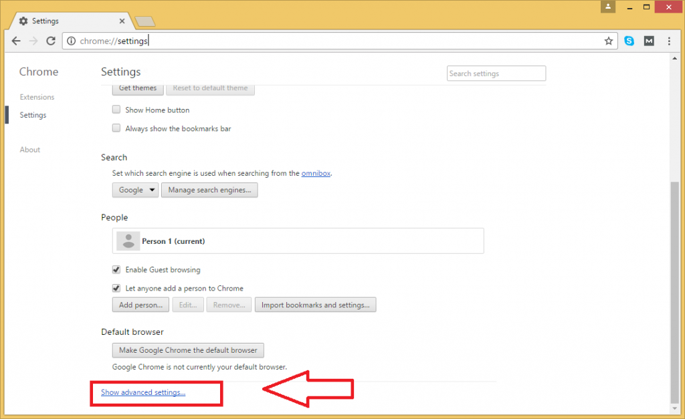This screenshot has height=419, width=685.
Task: Click the Search settings input field
Action: (x=496, y=74)
